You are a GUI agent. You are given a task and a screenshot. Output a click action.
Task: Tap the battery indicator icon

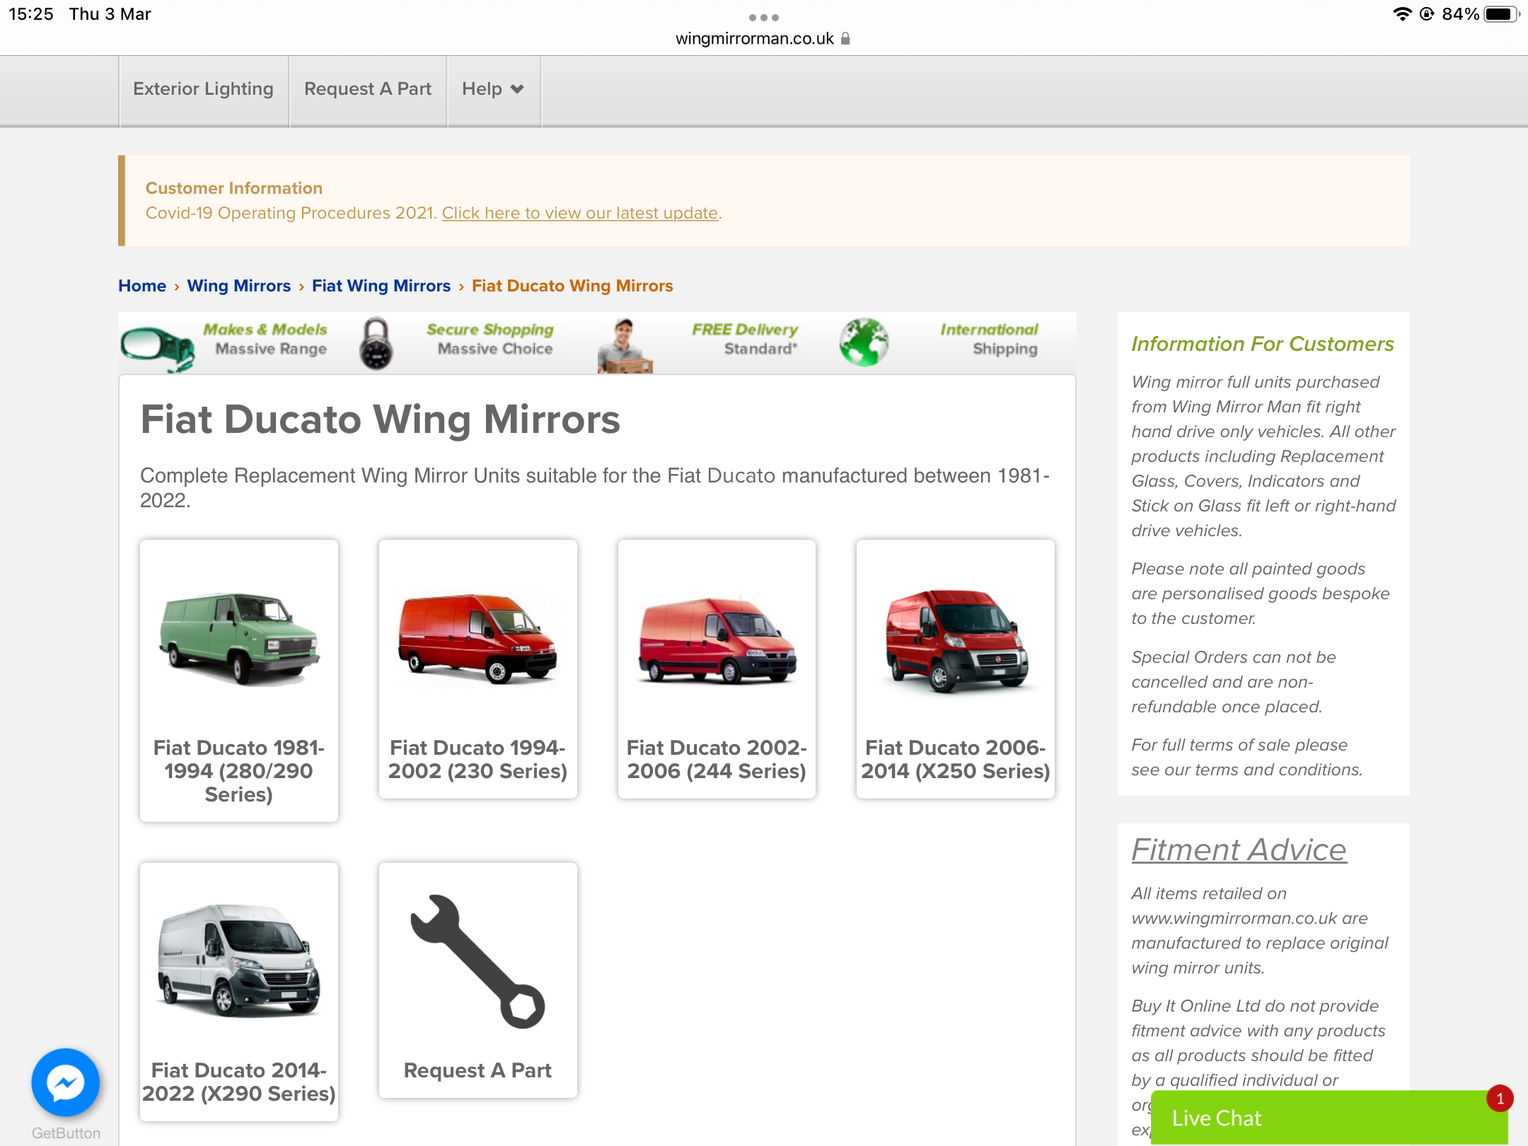pyautogui.click(x=1502, y=14)
